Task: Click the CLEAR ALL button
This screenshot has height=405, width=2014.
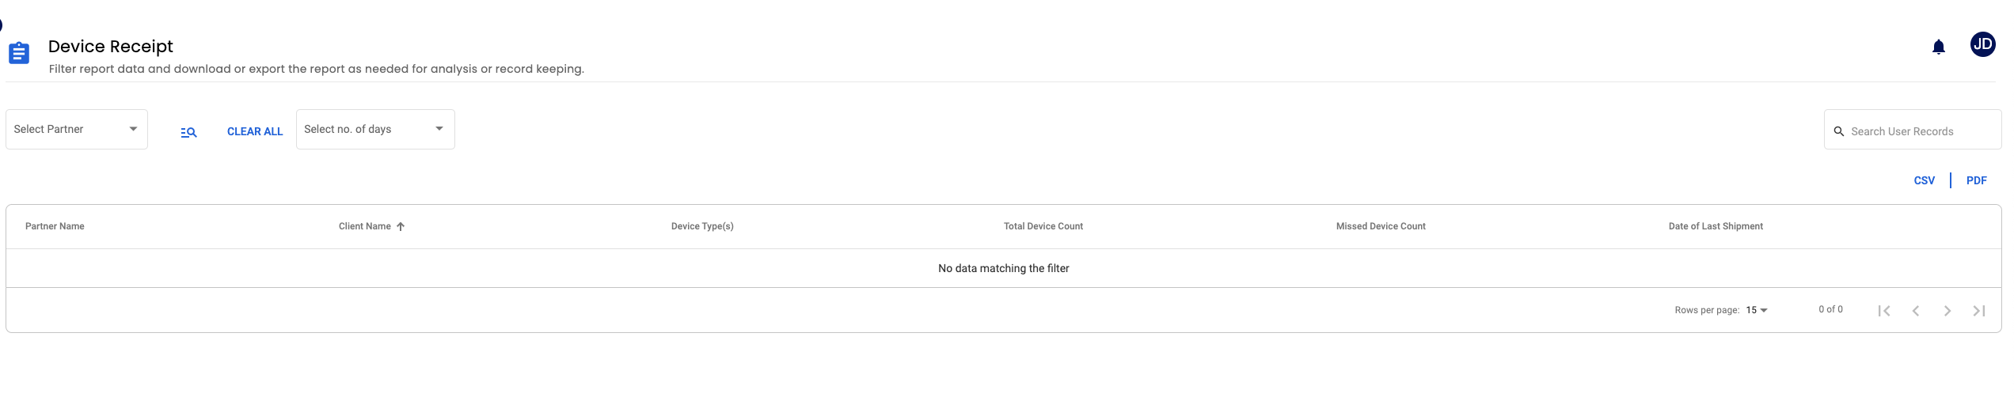Action: click(x=255, y=131)
